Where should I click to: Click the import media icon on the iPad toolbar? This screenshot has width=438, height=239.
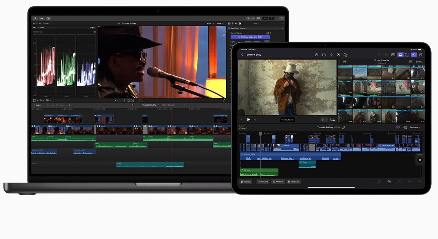316,55
